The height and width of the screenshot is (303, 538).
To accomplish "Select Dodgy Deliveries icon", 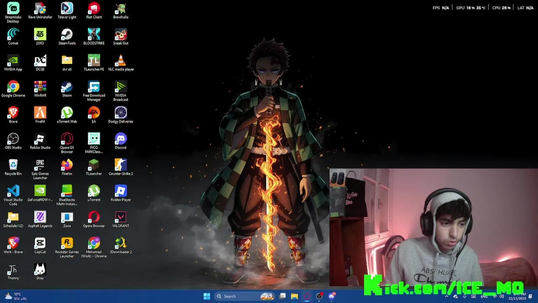I will click(x=121, y=115).
